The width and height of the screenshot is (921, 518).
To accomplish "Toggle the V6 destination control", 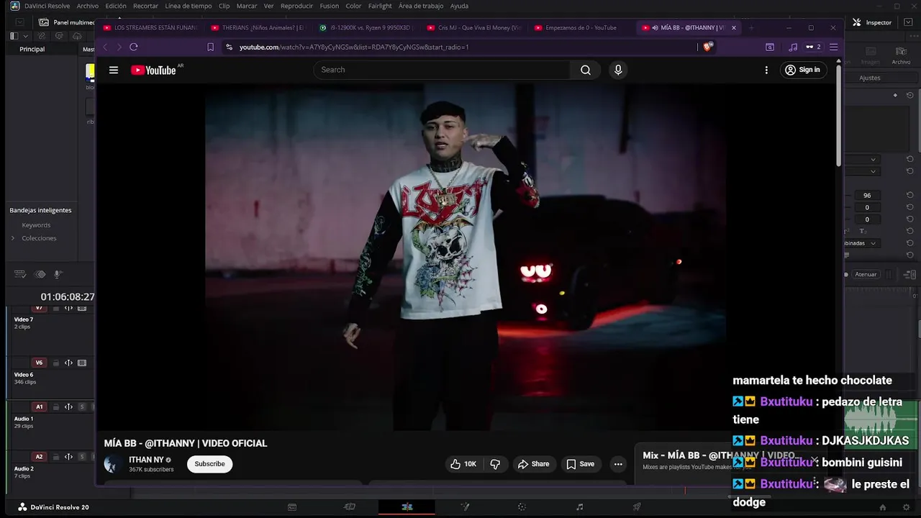I will [x=40, y=363].
